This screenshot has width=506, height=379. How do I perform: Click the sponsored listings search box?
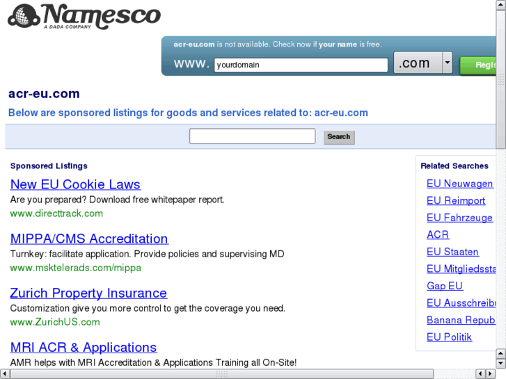point(253,136)
